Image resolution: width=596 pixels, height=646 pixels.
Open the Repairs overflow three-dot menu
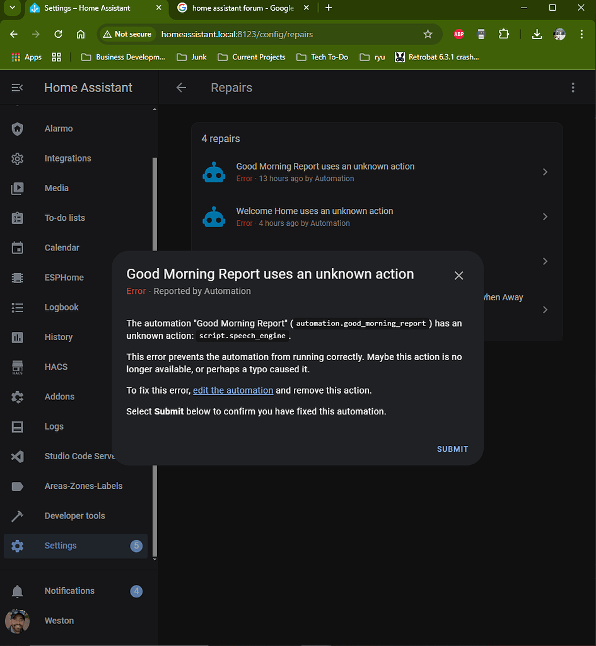[x=573, y=88]
